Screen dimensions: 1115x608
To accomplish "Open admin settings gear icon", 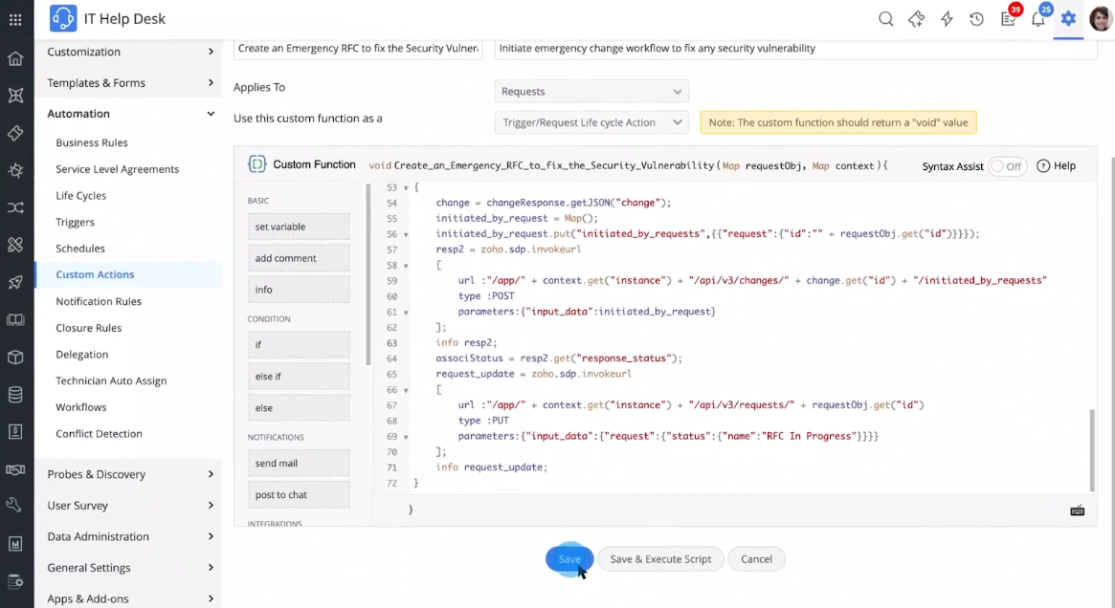I will point(1068,19).
